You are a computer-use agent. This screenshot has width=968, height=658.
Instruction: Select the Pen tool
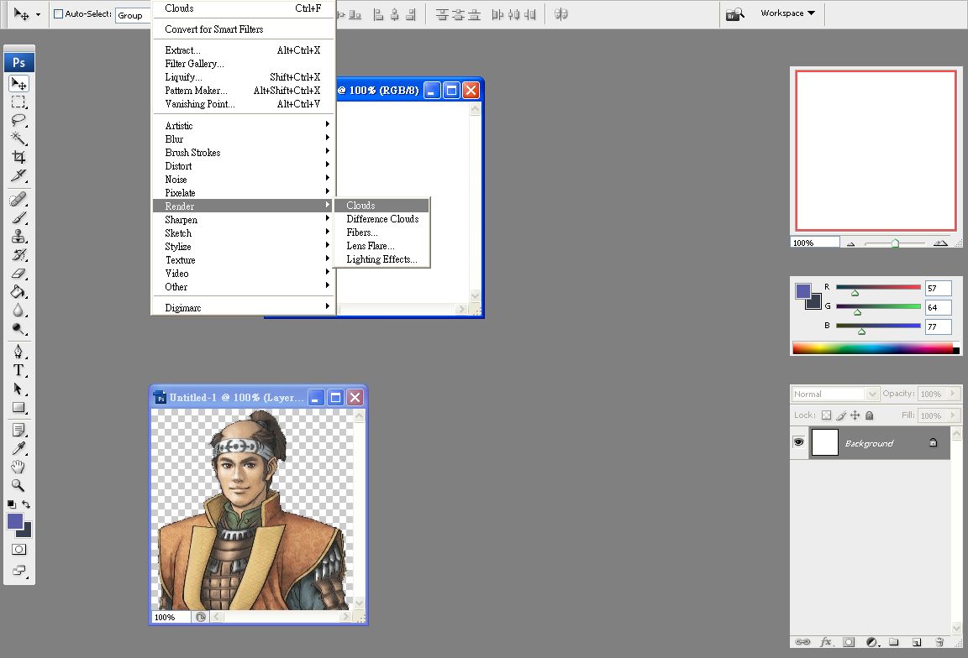(x=18, y=352)
